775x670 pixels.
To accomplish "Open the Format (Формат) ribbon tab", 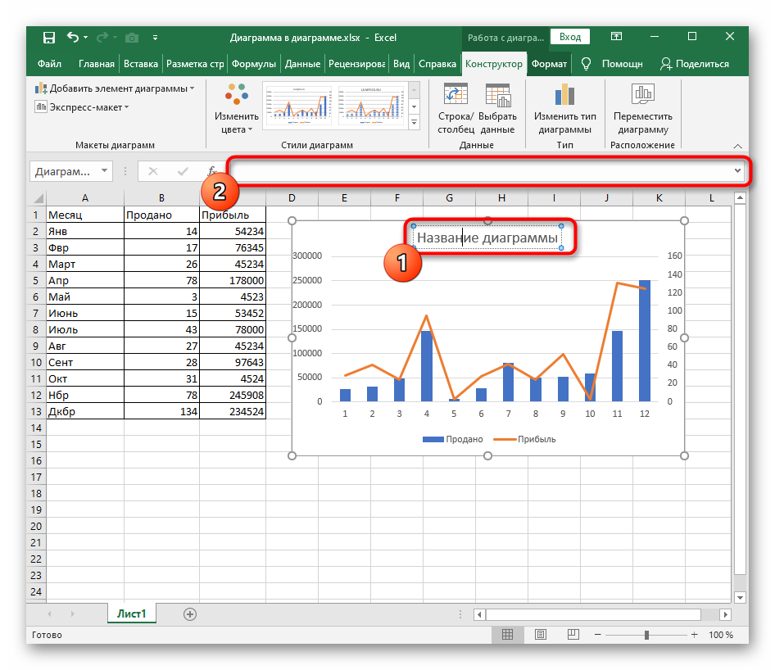I will point(548,64).
